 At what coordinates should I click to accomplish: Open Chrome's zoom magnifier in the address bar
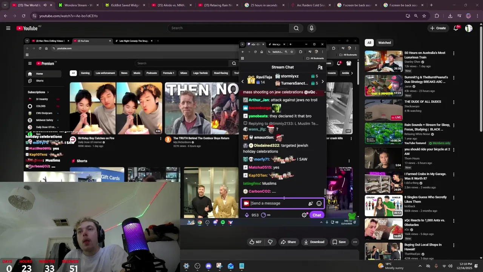pyautogui.click(x=416, y=16)
